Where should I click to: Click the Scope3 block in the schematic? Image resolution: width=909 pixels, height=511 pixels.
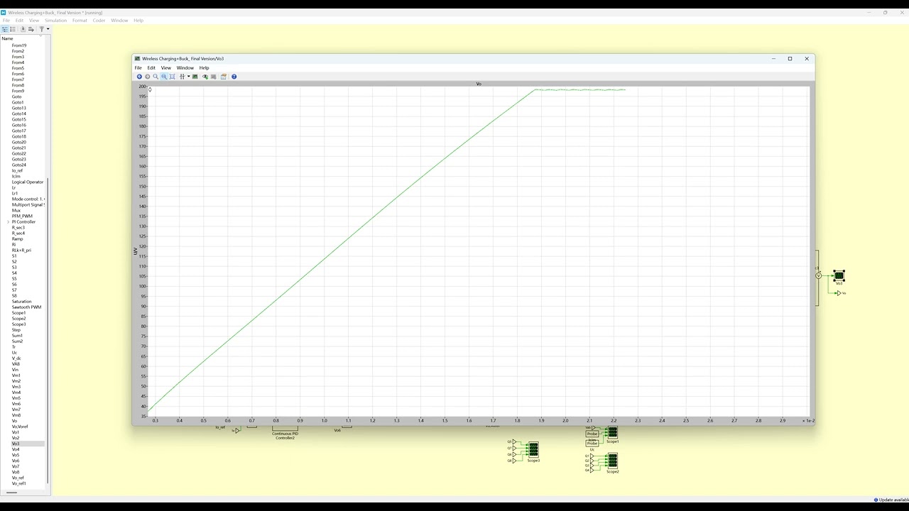[533, 450]
